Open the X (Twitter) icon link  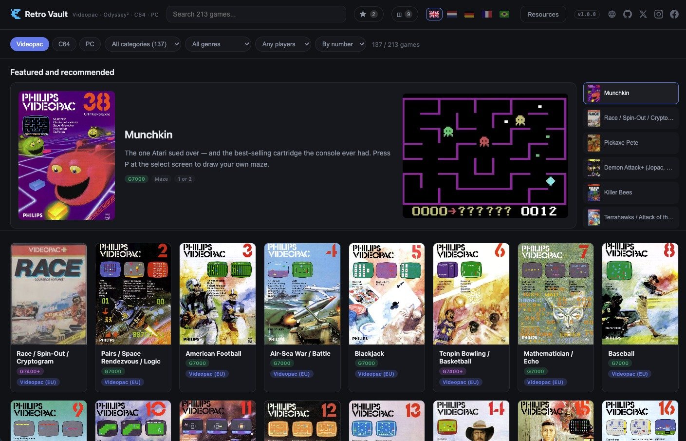pyautogui.click(x=643, y=14)
